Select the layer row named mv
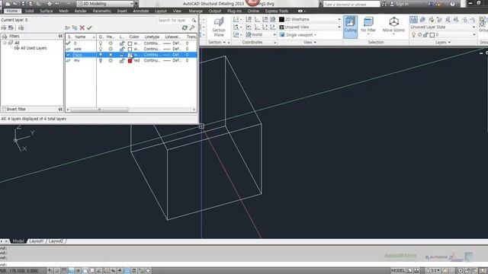Viewport: 488px width, 274px height. coord(131,61)
